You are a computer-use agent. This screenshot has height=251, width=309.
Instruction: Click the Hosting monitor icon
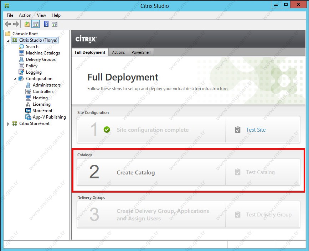28,98
